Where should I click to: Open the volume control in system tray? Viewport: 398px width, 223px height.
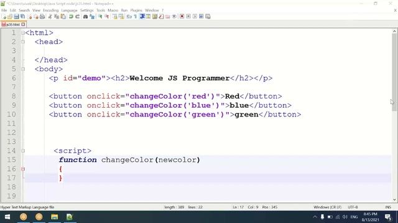[345, 217]
